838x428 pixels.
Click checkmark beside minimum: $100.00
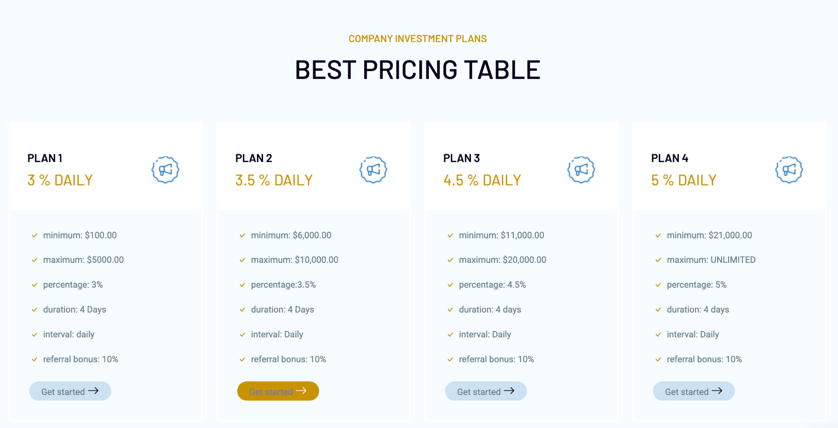34,235
